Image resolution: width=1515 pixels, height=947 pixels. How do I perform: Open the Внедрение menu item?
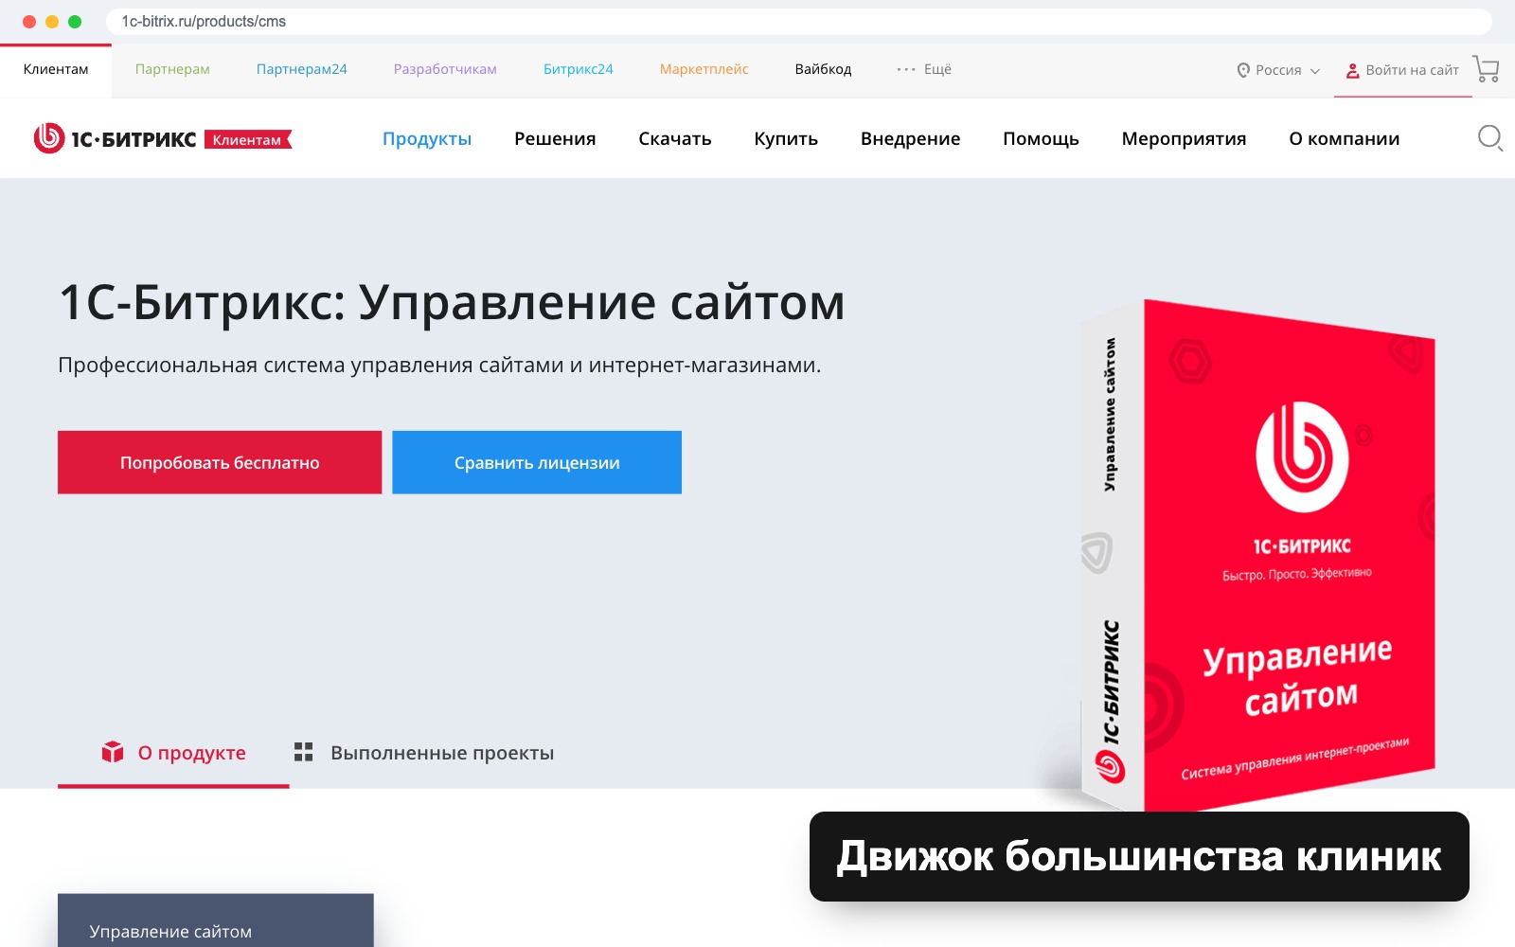(910, 138)
